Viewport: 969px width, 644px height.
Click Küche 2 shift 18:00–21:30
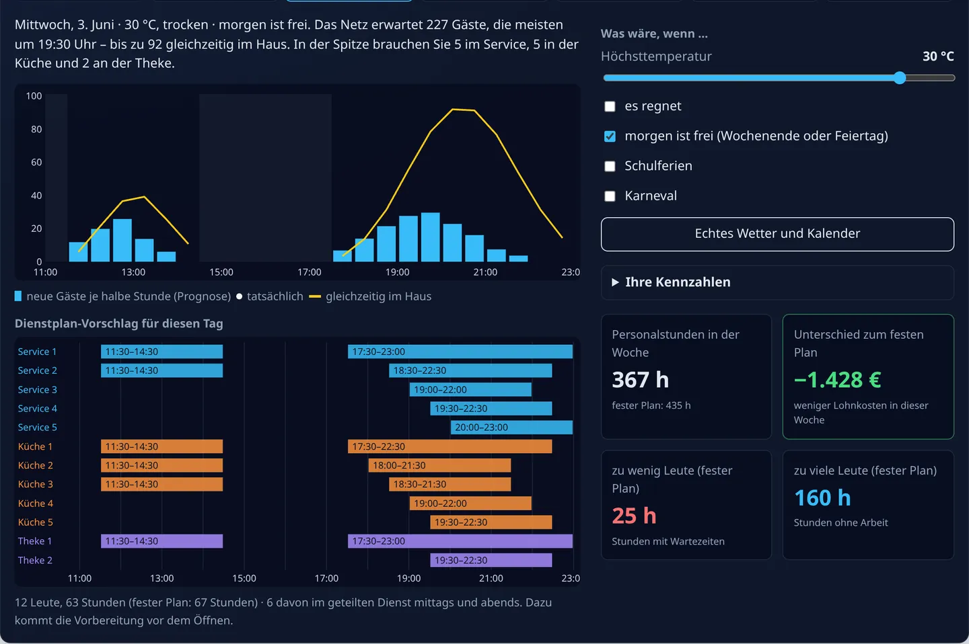coord(439,465)
